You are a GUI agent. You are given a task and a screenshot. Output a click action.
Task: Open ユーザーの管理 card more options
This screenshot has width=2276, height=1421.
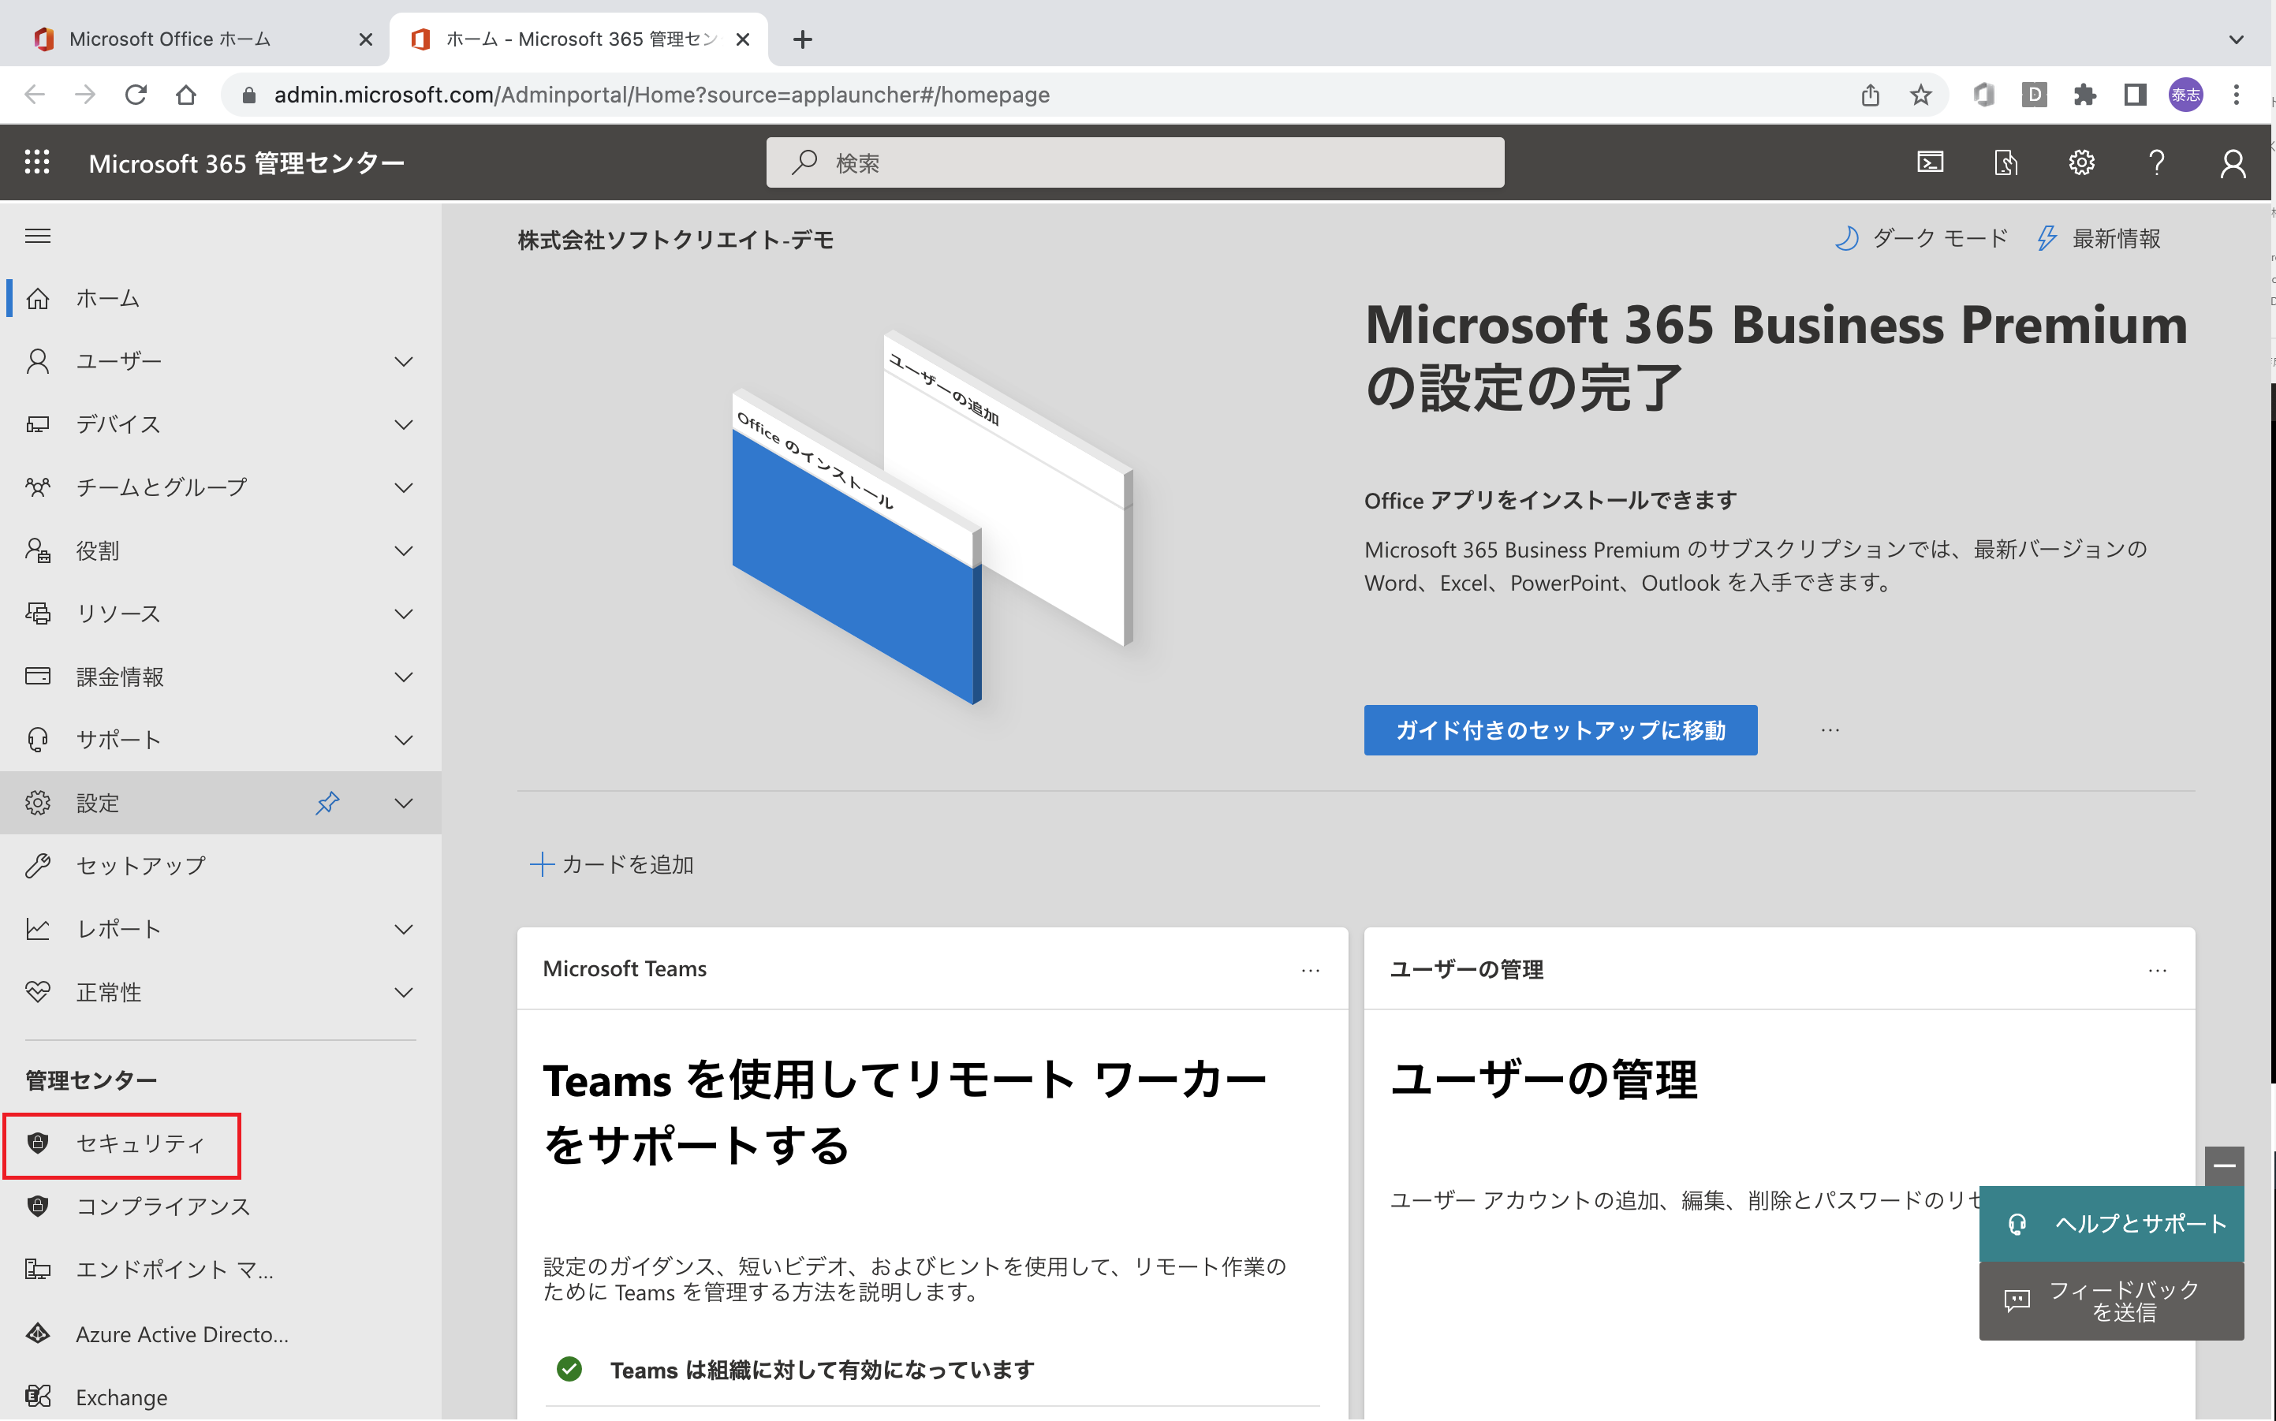2157,970
